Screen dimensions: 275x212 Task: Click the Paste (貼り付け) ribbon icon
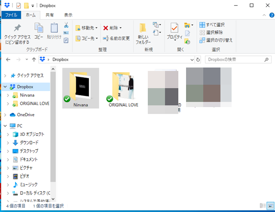click(x=54, y=31)
